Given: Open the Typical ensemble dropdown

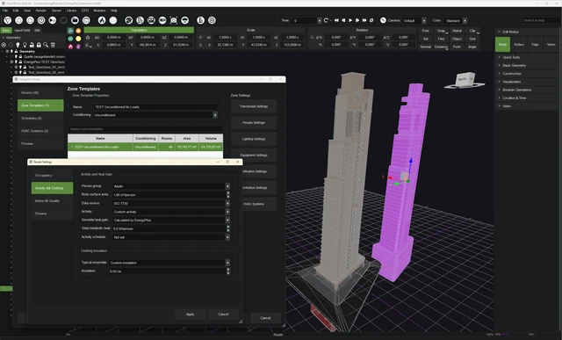Looking at the screenshot, I should [169, 263].
